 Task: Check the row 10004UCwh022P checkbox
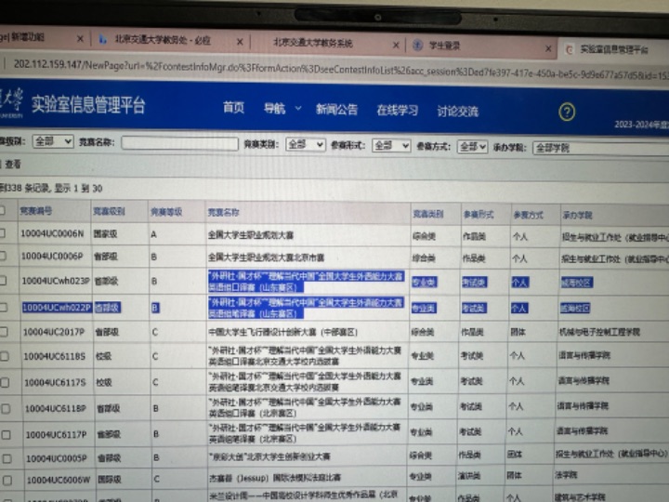[4, 307]
